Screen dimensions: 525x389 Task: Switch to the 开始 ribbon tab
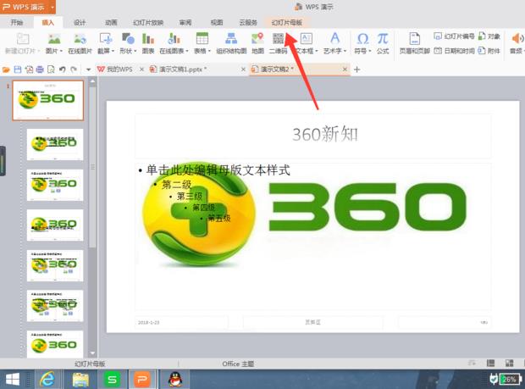pos(17,22)
